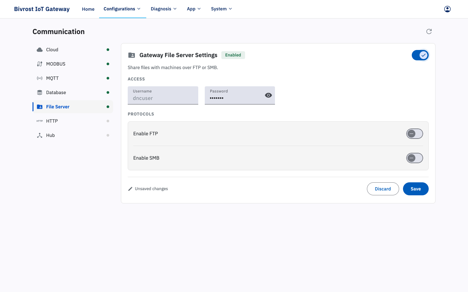Turn on the Enable SMB switch
The height and width of the screenshot is (292, 468).
coord(415,158)
